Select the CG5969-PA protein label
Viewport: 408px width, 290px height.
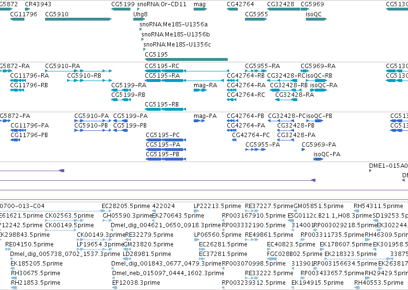point(319,145)
